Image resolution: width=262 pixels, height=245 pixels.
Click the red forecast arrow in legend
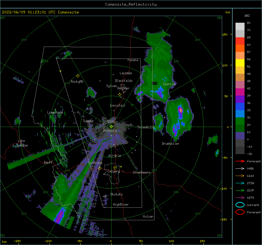coord(240,161)
